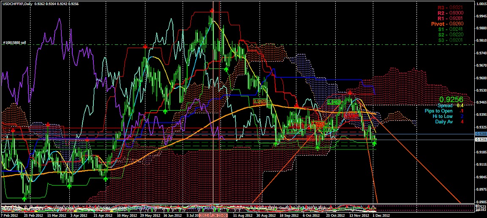The height and width of the screenshot is (218, 487).
Task: Click the 13 Nov 2012 date on the time axis
Action: (x=359, y=215)
